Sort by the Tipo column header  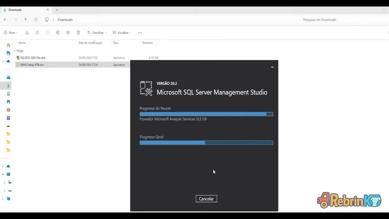115,43
